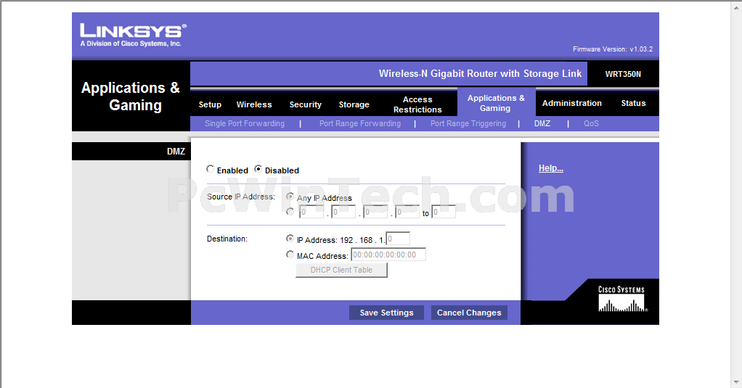Select destination MAC Address radio button

(290, 255)
